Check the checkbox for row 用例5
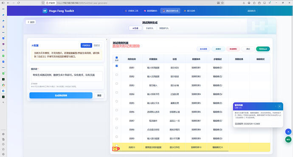The width and height of the screenshot is (293, 157). (x=117, y=101)
